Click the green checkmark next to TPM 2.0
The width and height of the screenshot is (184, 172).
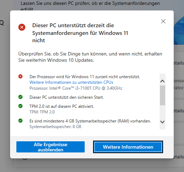coord(21,106)
